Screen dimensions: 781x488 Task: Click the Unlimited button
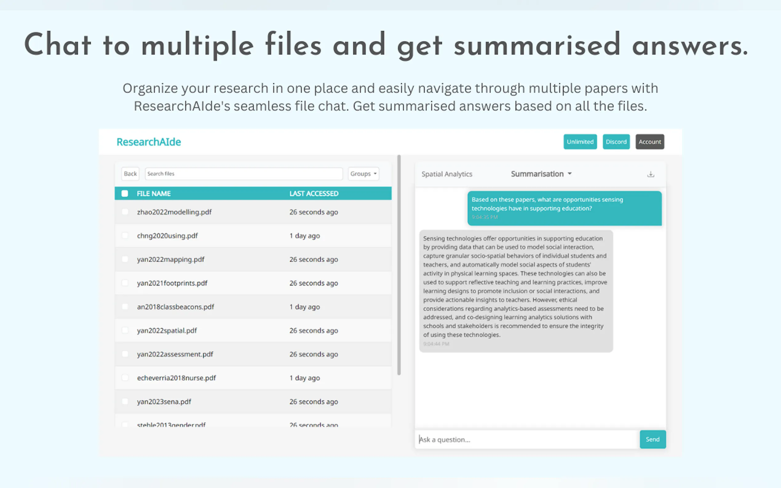pyautogui.click(x=580, y=142)
